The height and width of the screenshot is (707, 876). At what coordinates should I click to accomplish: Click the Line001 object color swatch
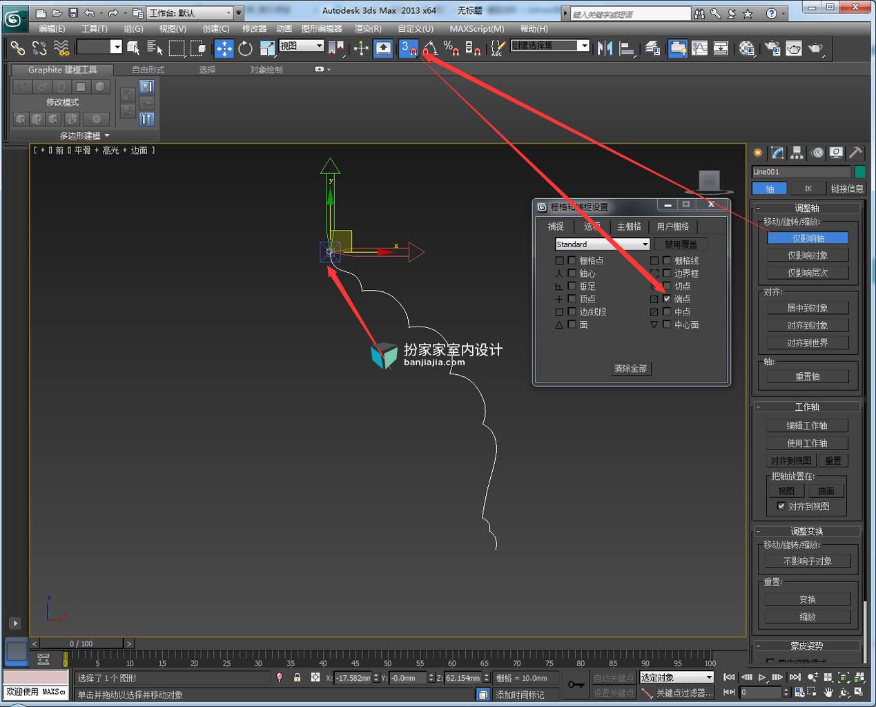pyautogui.click(x=859, y=171)
